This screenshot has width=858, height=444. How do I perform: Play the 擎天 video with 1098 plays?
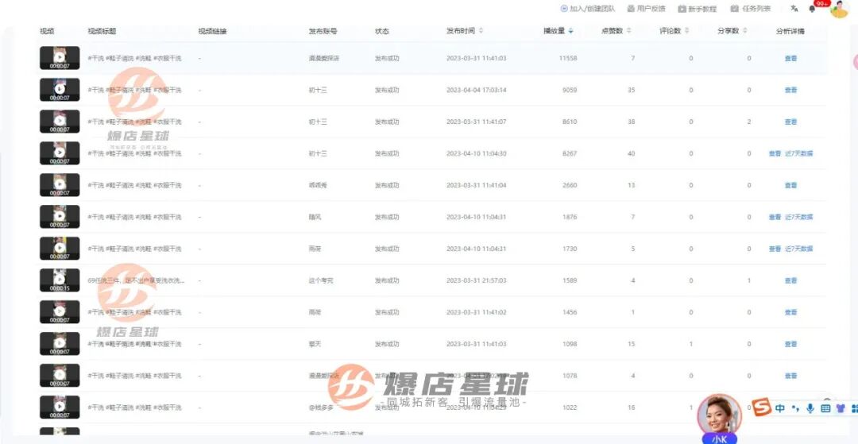pyautogui.click(x=60, y=343)
